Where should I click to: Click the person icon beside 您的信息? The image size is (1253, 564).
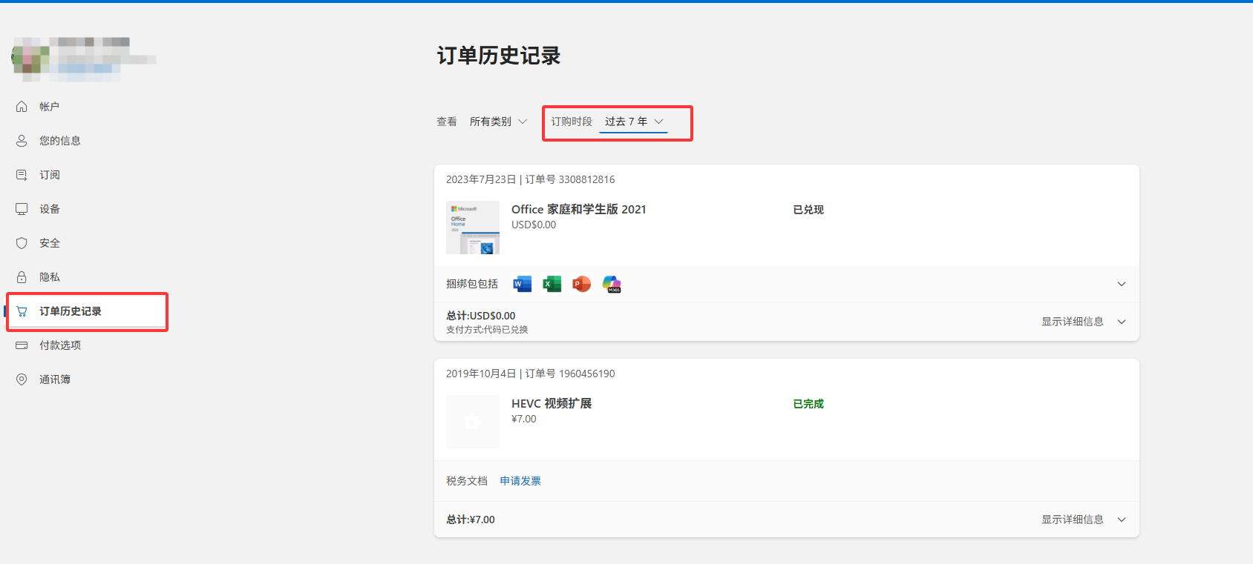pyautogui.click(x=22, y=141)
